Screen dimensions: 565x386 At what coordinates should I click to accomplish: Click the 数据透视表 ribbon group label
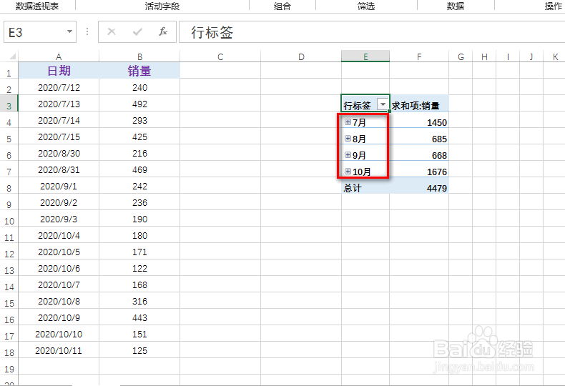tap(37, 6)
